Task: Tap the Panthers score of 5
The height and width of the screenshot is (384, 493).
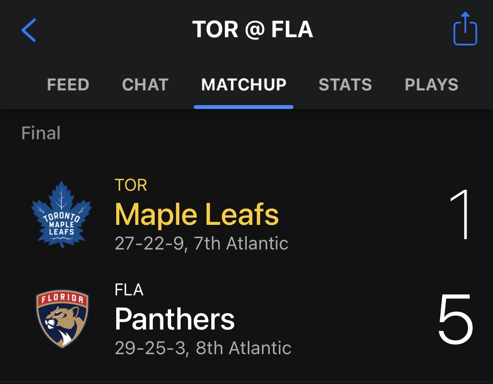Action: [455, 319]
